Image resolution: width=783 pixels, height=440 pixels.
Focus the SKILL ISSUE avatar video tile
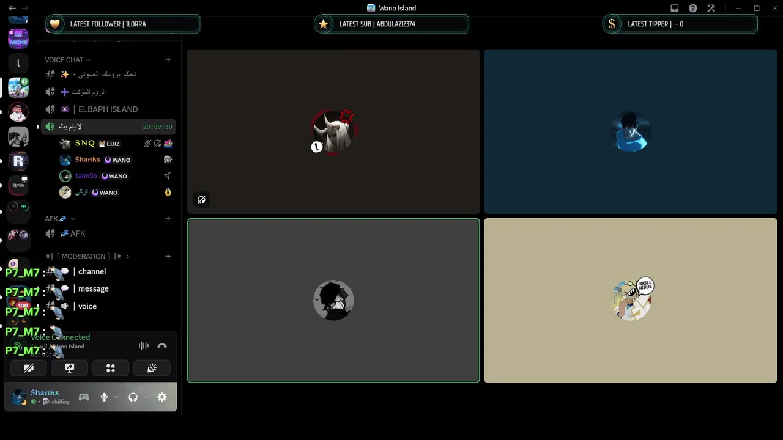pyautogui.click(x=631, y=300)
